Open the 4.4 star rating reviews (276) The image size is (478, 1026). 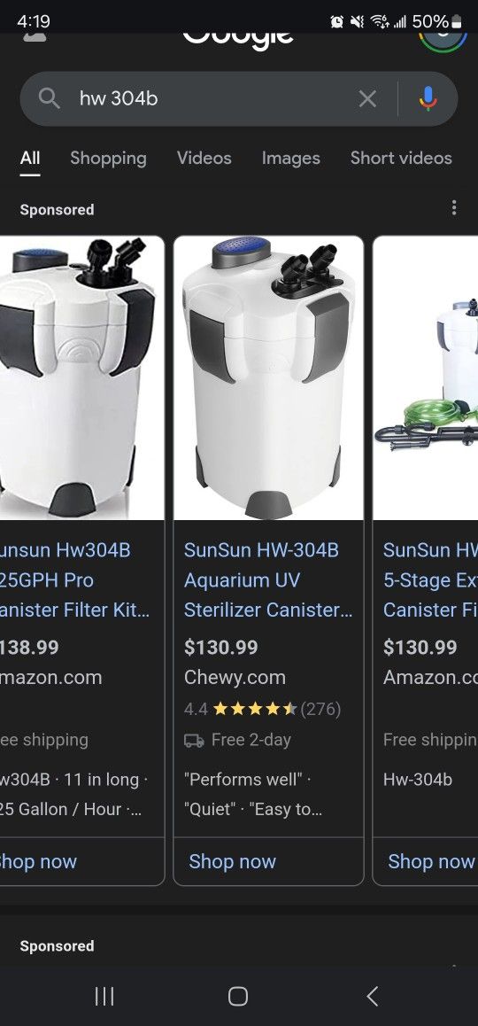[x=262, y=709]
